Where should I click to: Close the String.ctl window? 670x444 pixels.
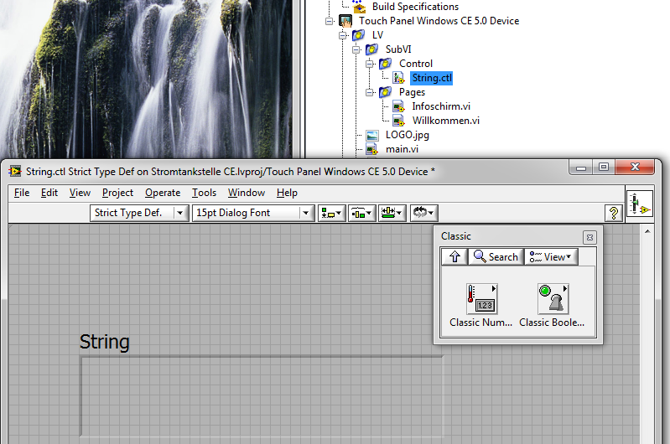coord(635,168)
